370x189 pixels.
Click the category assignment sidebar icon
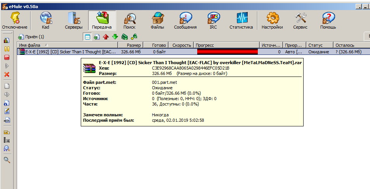[x=7, y=133]
